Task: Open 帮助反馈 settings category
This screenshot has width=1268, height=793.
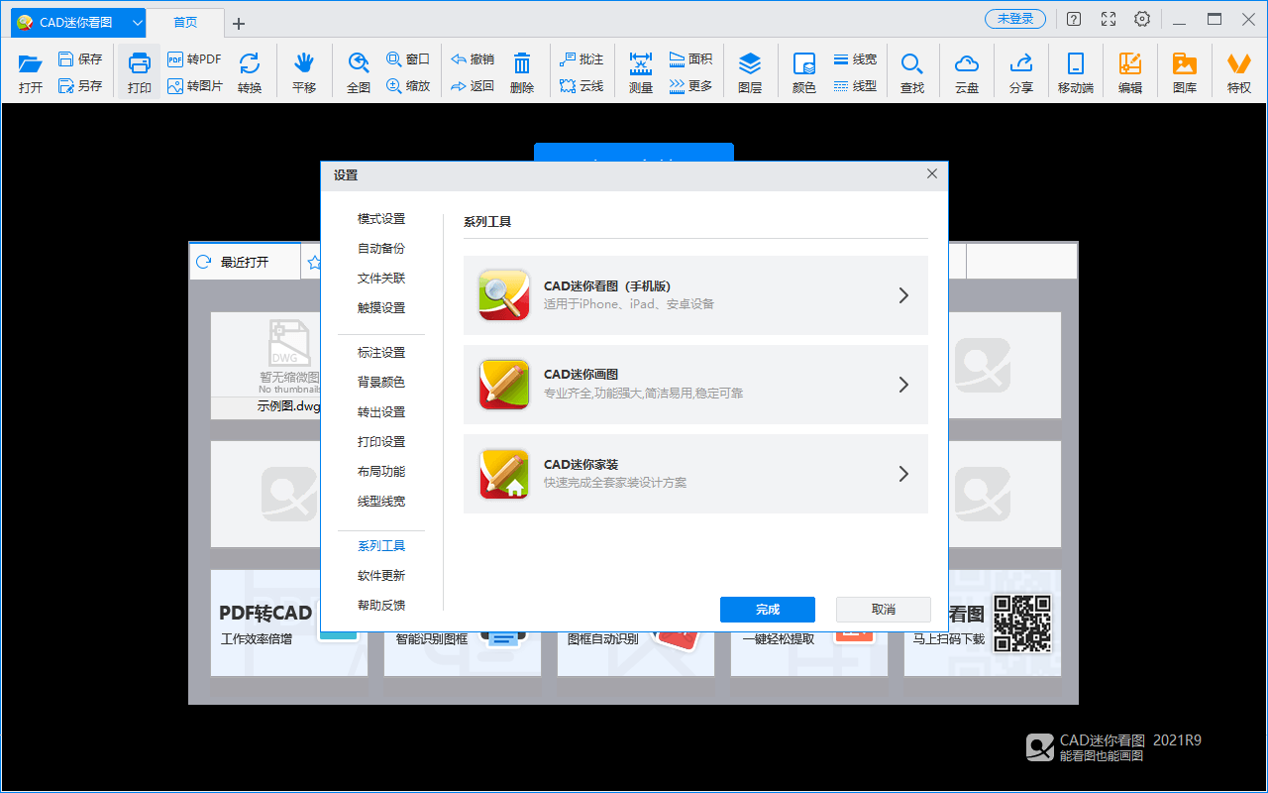Action: coord(381,606)
